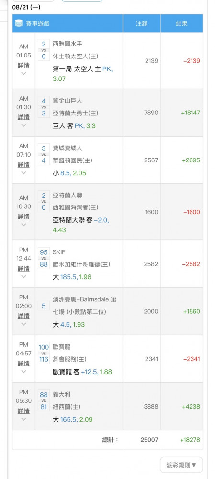Open 詳情 for the 01:30 舊金山巨人 bet
Screen dimensions: 215x479
[23, 117]
